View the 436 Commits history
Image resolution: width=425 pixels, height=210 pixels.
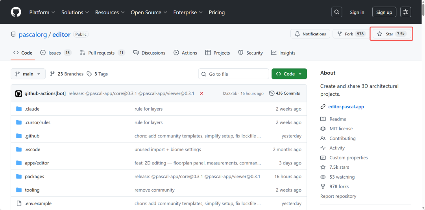point(285,93)
